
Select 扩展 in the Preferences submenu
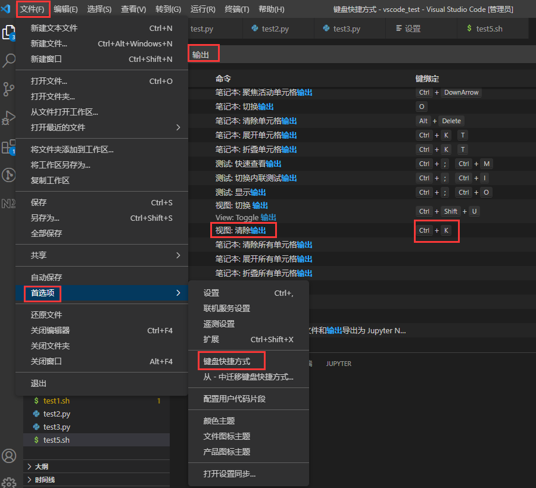248,339
